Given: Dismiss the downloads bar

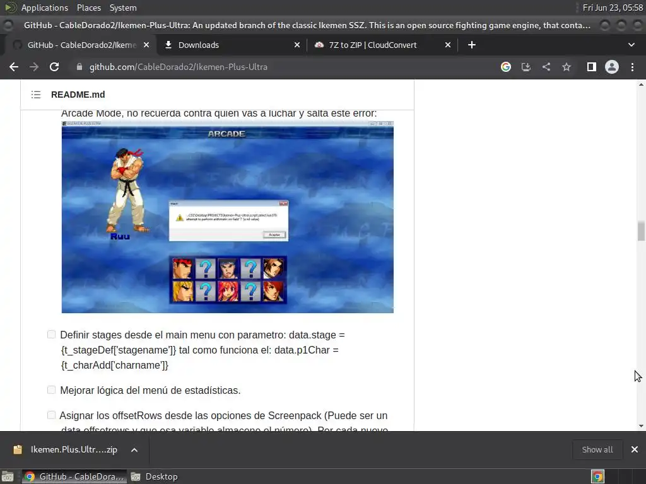Looking at the screenshot, I should (635, 449).
